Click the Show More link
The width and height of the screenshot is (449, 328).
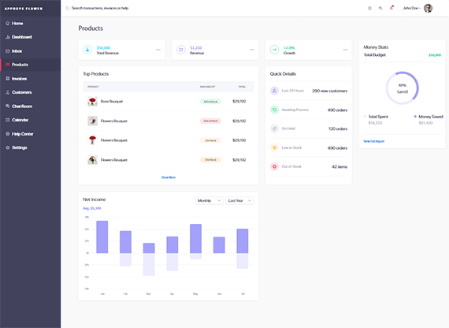(x=169, y=177)
